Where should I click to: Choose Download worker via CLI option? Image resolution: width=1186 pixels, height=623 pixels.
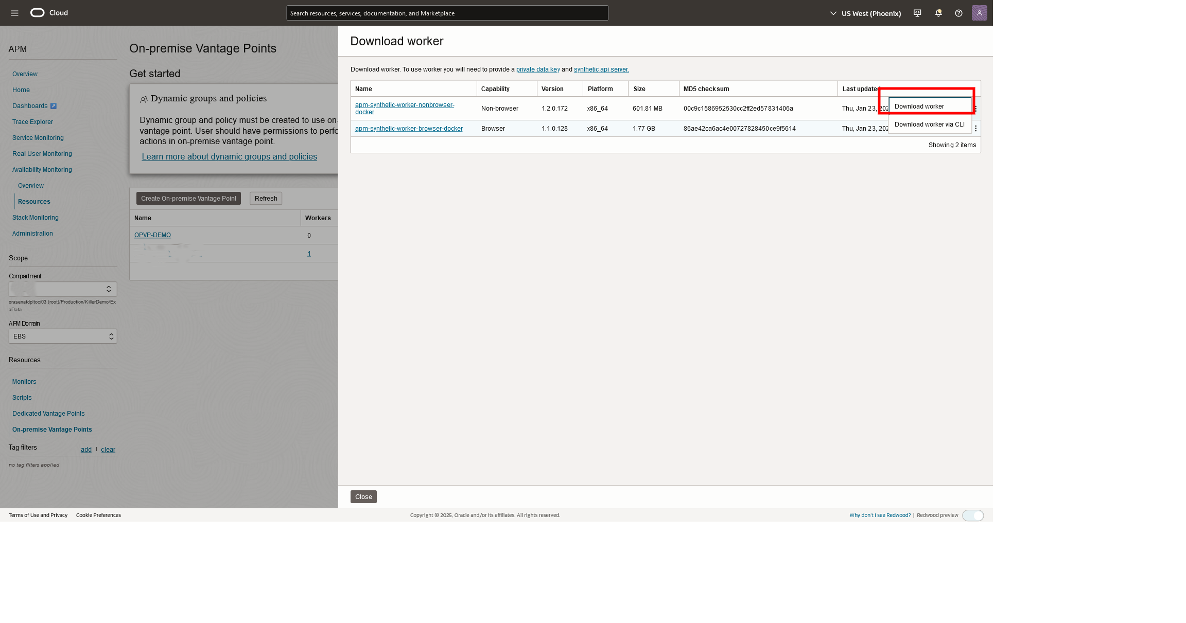point(930,124)
